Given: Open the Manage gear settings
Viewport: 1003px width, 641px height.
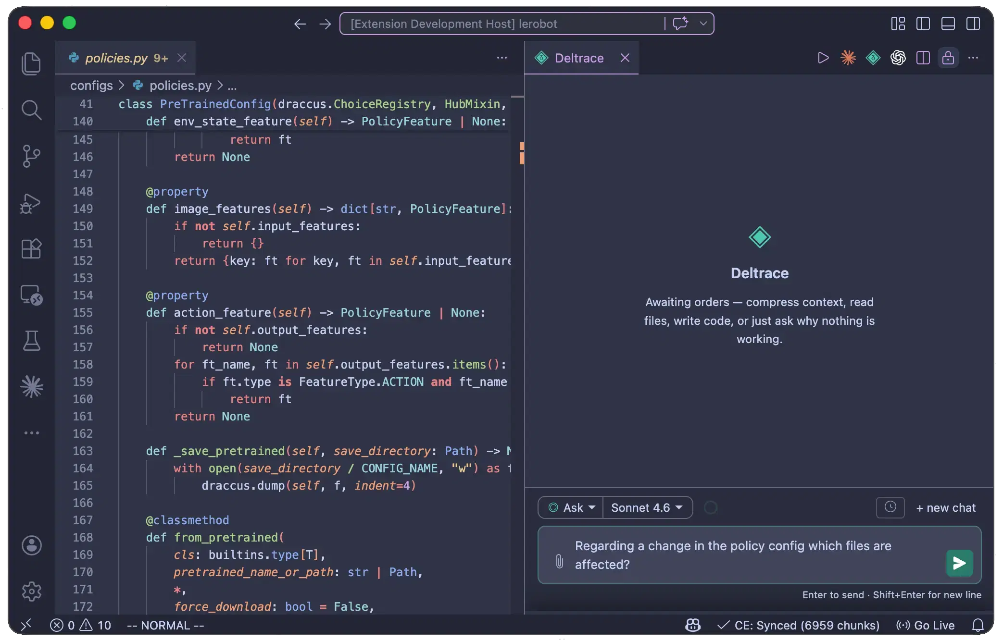Looking at the screenshot, I should pyautogui.click(x=31, y=592).
